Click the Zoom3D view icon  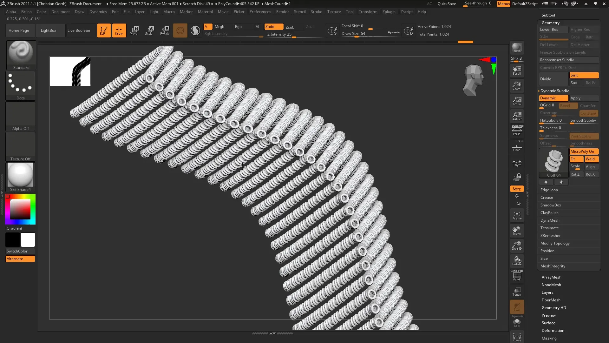point(517,246)
